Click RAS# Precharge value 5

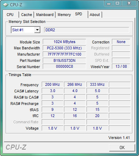(x=97, y=103)
